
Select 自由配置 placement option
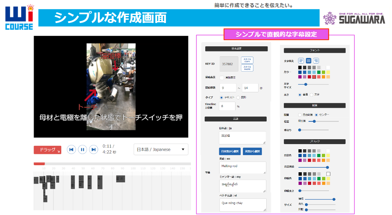coord(300,115)
